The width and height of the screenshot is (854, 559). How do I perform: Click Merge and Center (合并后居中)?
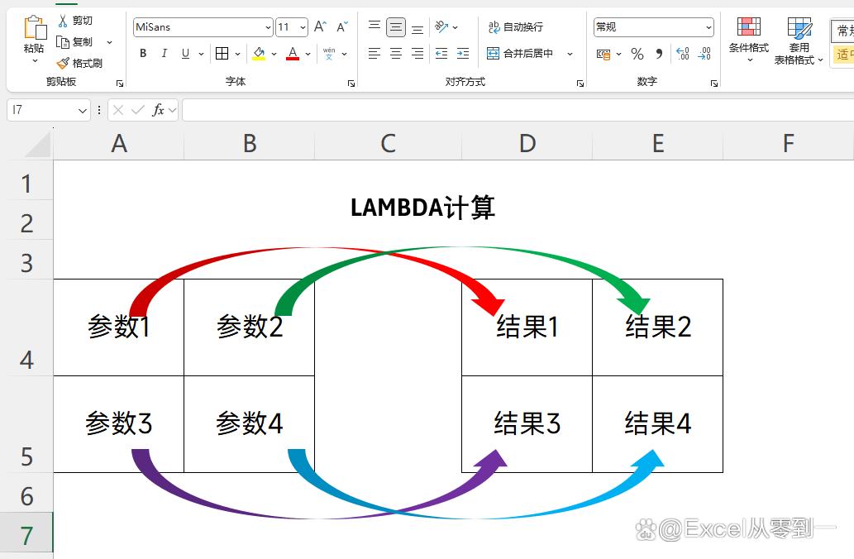pyautogui.click(x=521, y=54)
